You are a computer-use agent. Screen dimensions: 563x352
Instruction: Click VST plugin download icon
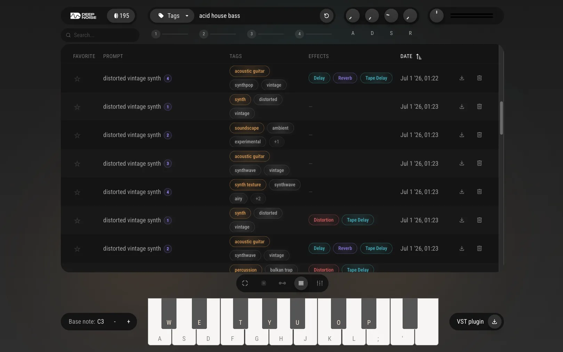coord(494,322)
